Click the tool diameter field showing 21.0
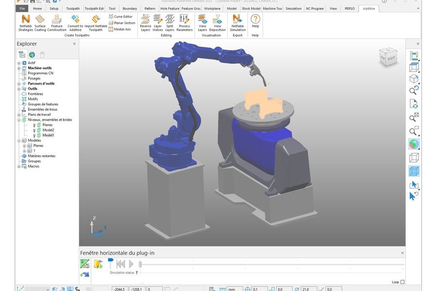The height and width of the screenshot is (291, 436). 309,289
